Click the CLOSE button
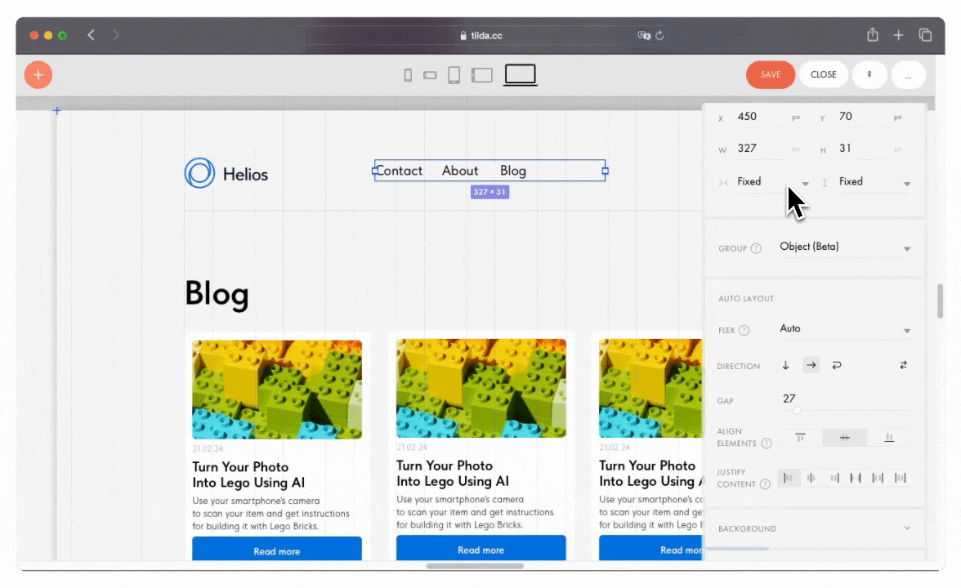The image size is (961, 588). [x=823, y=75]
